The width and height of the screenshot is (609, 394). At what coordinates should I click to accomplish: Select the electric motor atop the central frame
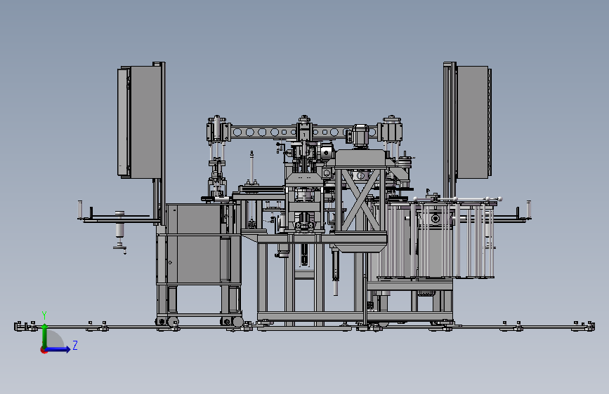click(360, 136)
